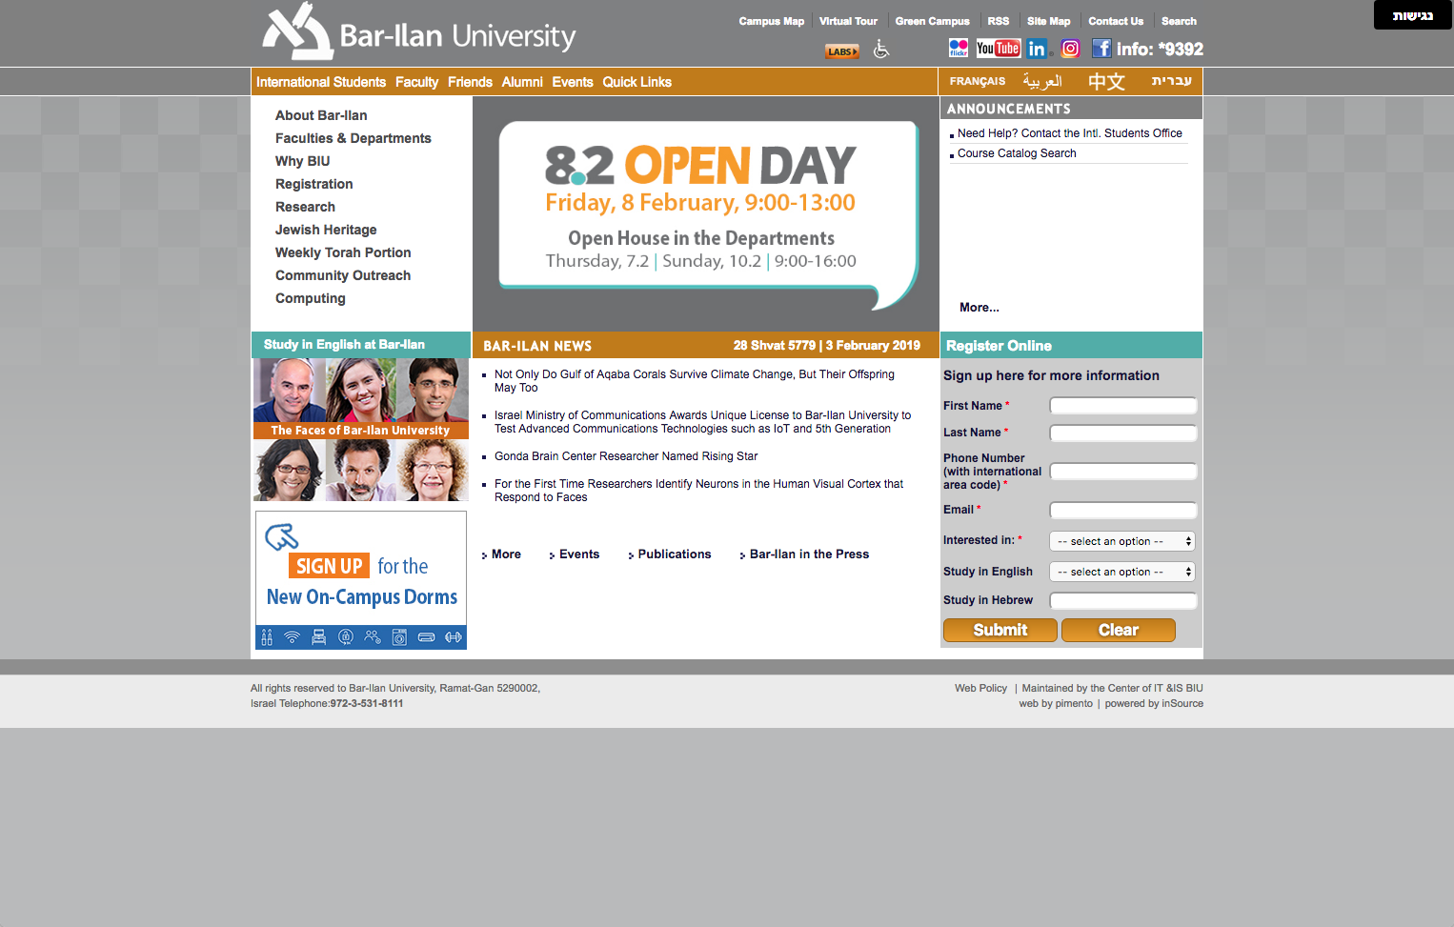This screenshot has height=927, width=1454.
Task: Go to Bar-Ilan in the Press
Action: coord(809,554)
